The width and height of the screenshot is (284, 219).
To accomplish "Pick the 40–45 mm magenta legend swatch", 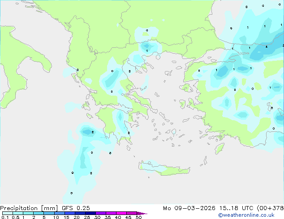I will click(x=121, y=213).
